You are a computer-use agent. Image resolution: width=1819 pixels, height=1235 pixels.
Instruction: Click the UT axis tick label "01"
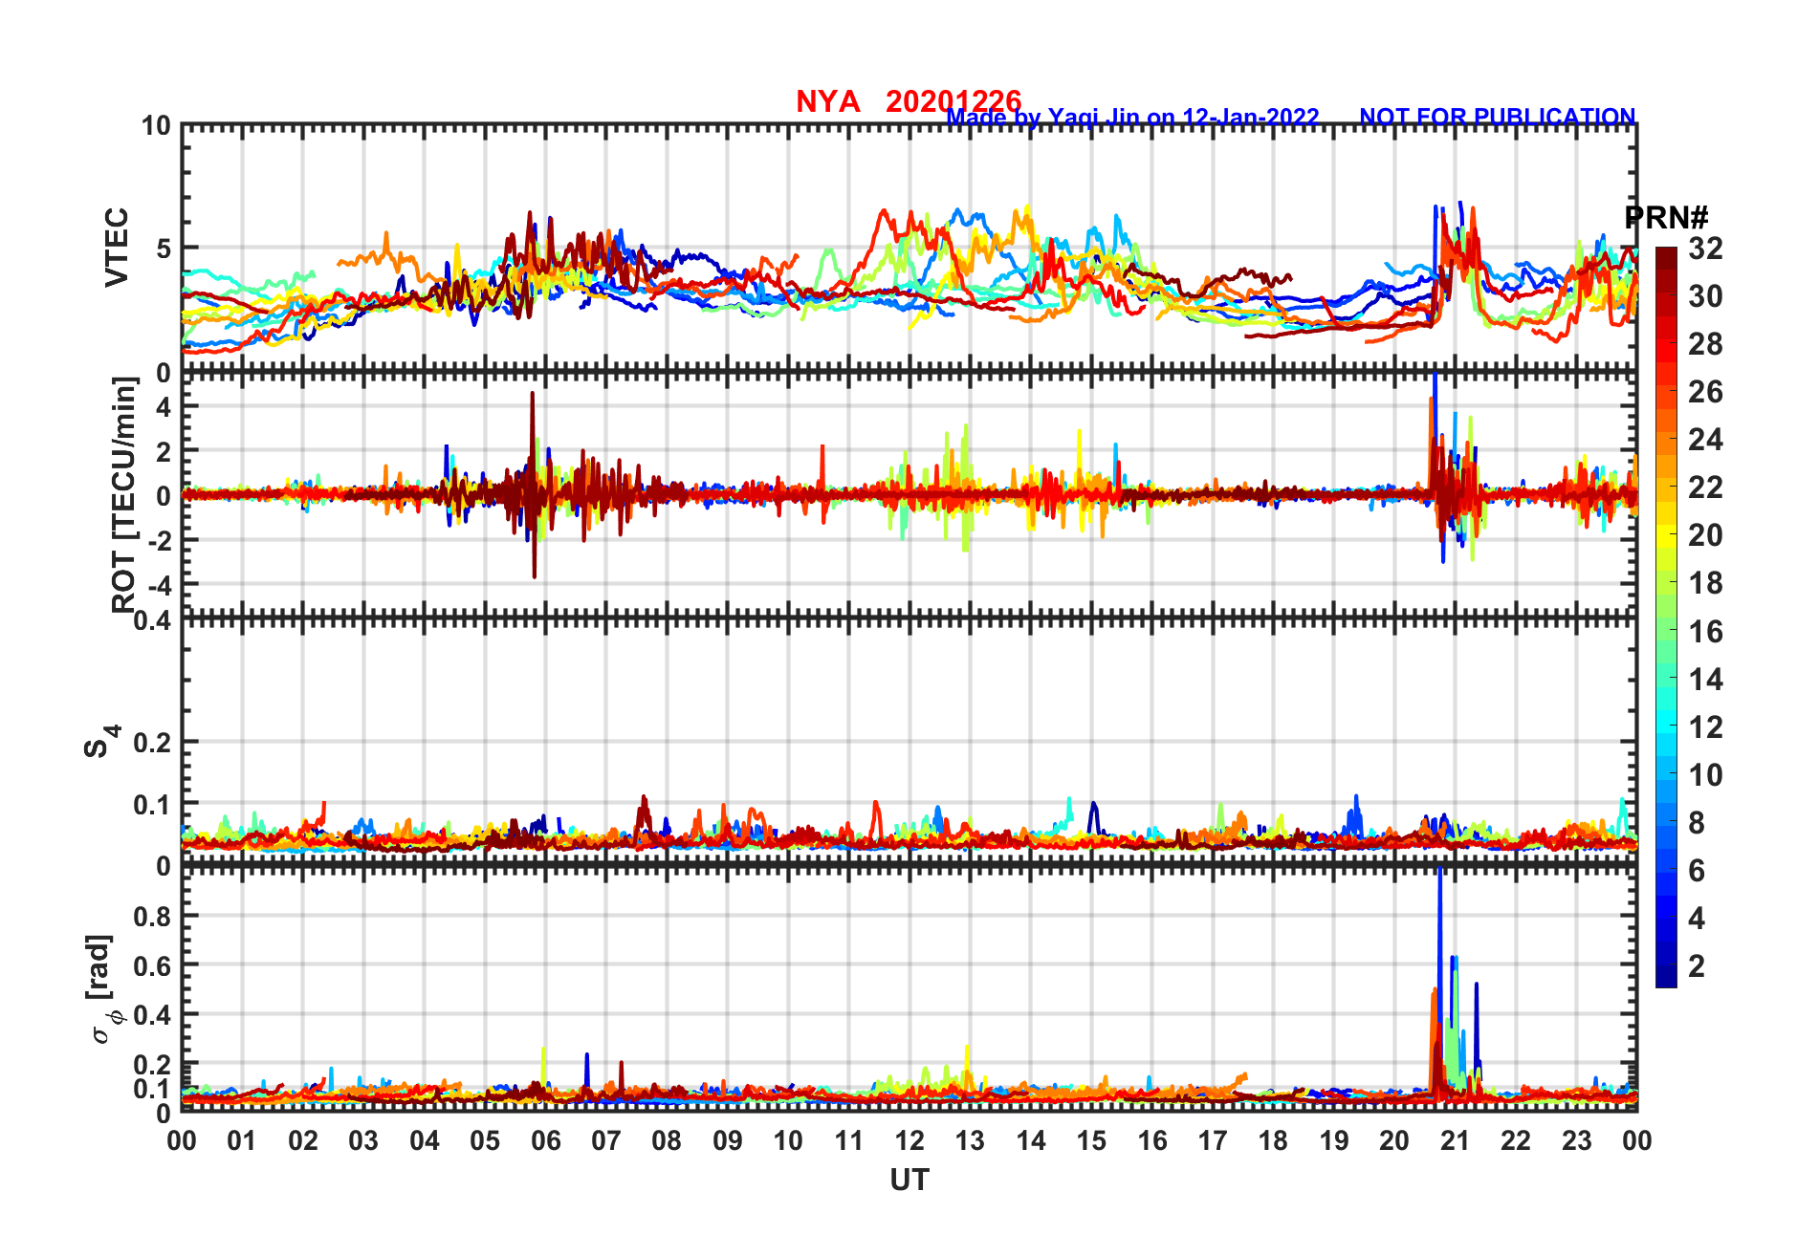[242, 1140]
